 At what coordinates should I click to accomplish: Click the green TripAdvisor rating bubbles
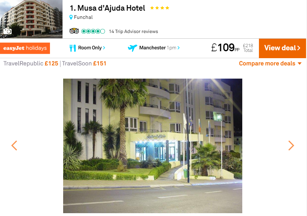[x=93, y=31]
